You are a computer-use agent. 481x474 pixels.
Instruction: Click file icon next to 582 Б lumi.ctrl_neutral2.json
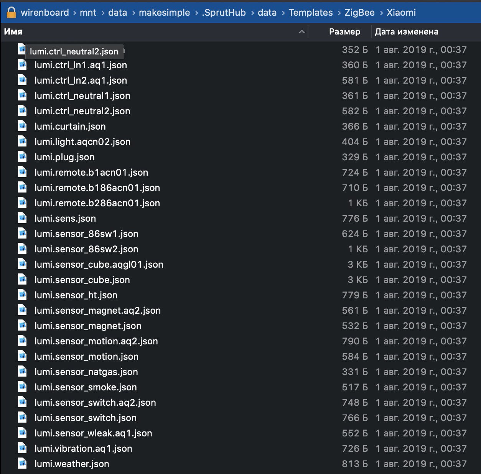[23, 111]
